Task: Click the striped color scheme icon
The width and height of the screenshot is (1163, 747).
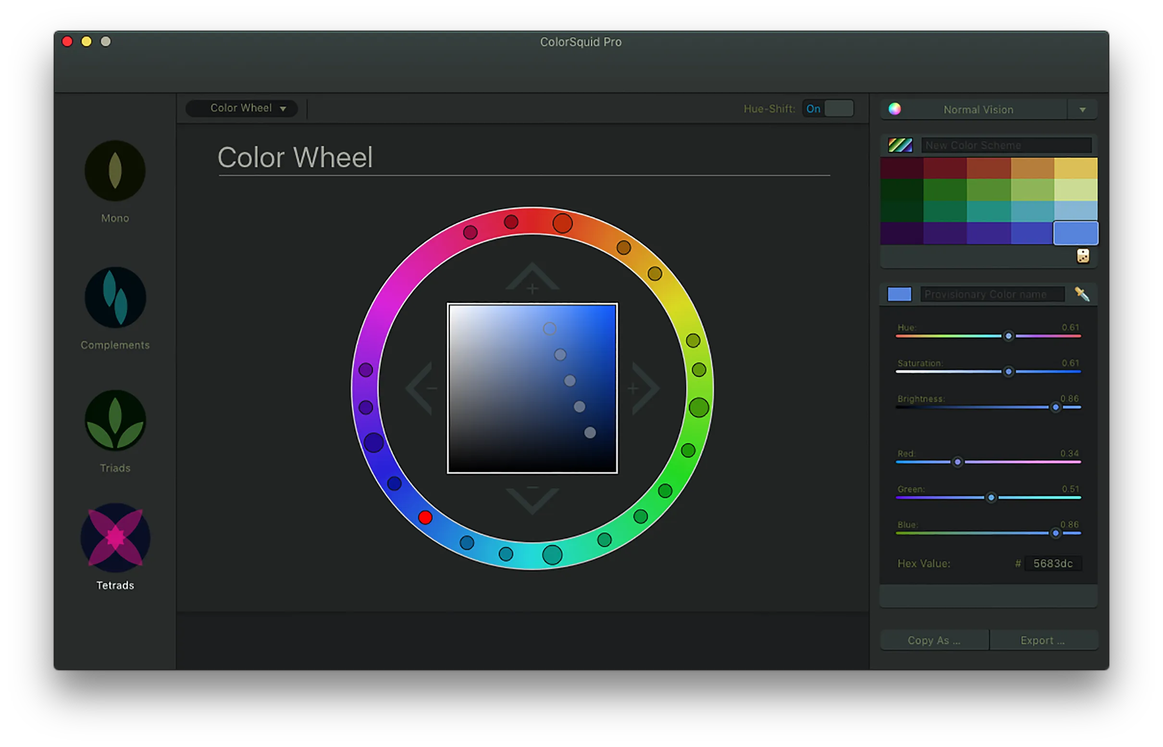Action: tap(900, 145)
